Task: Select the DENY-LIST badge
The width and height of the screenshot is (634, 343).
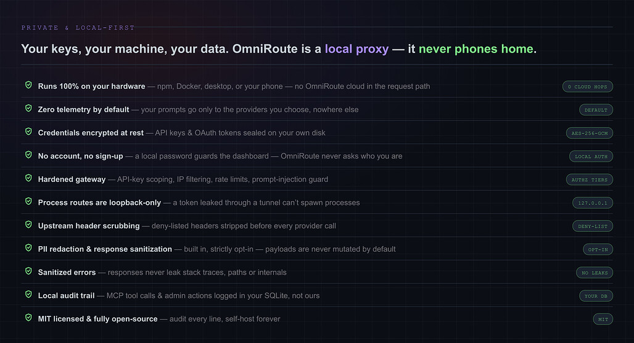Action: point(593,226)
